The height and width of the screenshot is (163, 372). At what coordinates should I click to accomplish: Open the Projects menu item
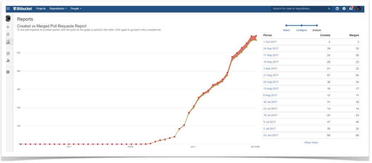pos(41,8)
